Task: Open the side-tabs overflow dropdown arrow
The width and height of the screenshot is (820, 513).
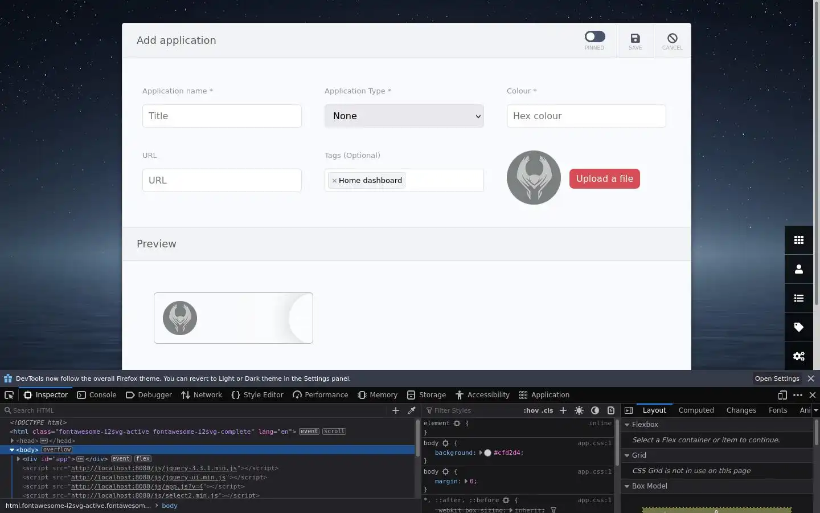Action: click(815, 410)
